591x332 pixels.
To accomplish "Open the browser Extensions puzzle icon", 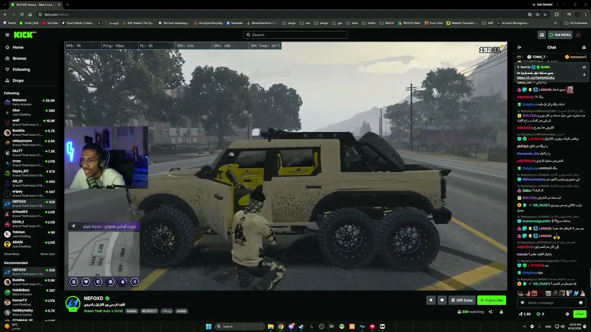I will 557,14.
